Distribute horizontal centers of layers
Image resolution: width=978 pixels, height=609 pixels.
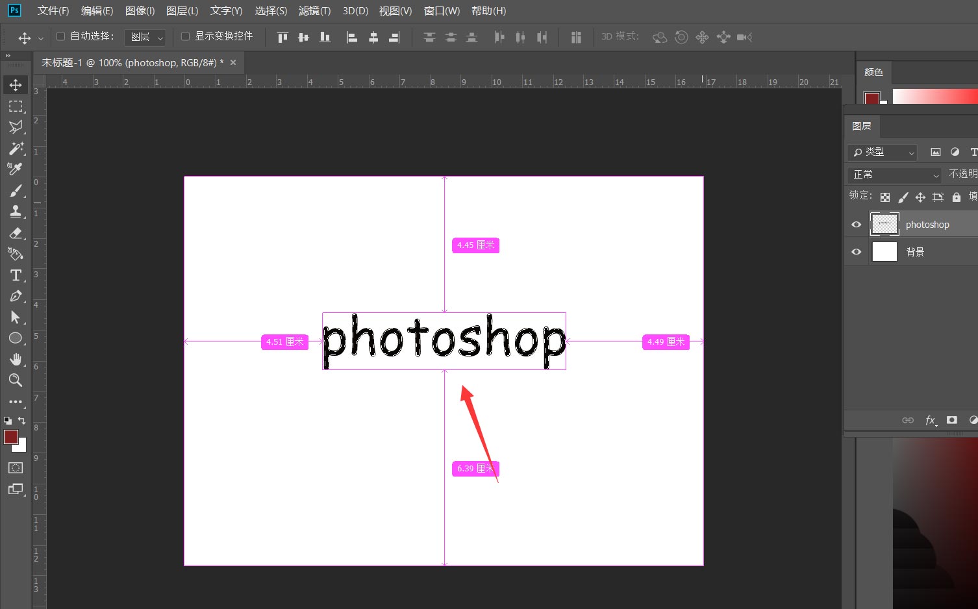click(520, 37)
